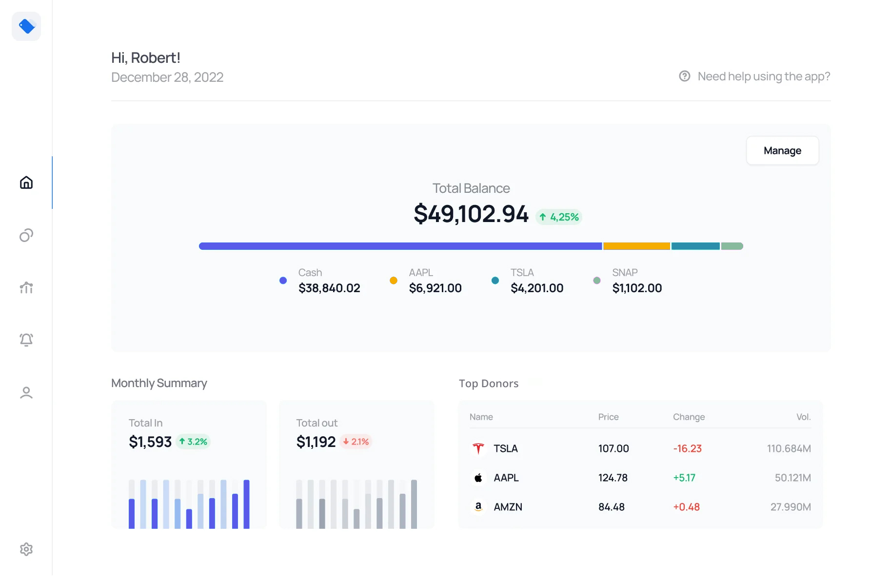Click the blue Cash segment of balance bar
890x576 pixels.
tap(400, 246)
